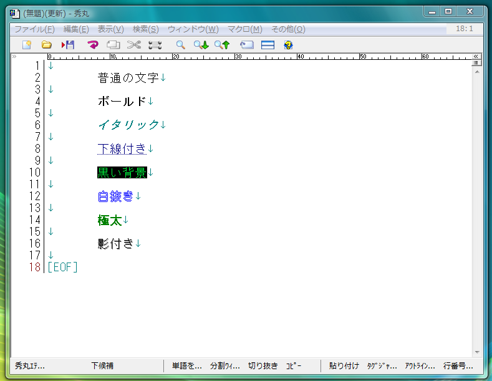Image resolution: width=492 pixels, height=381 pixels.
Task: Save with the floppy disk icon
Action: [x=67, y=45]
